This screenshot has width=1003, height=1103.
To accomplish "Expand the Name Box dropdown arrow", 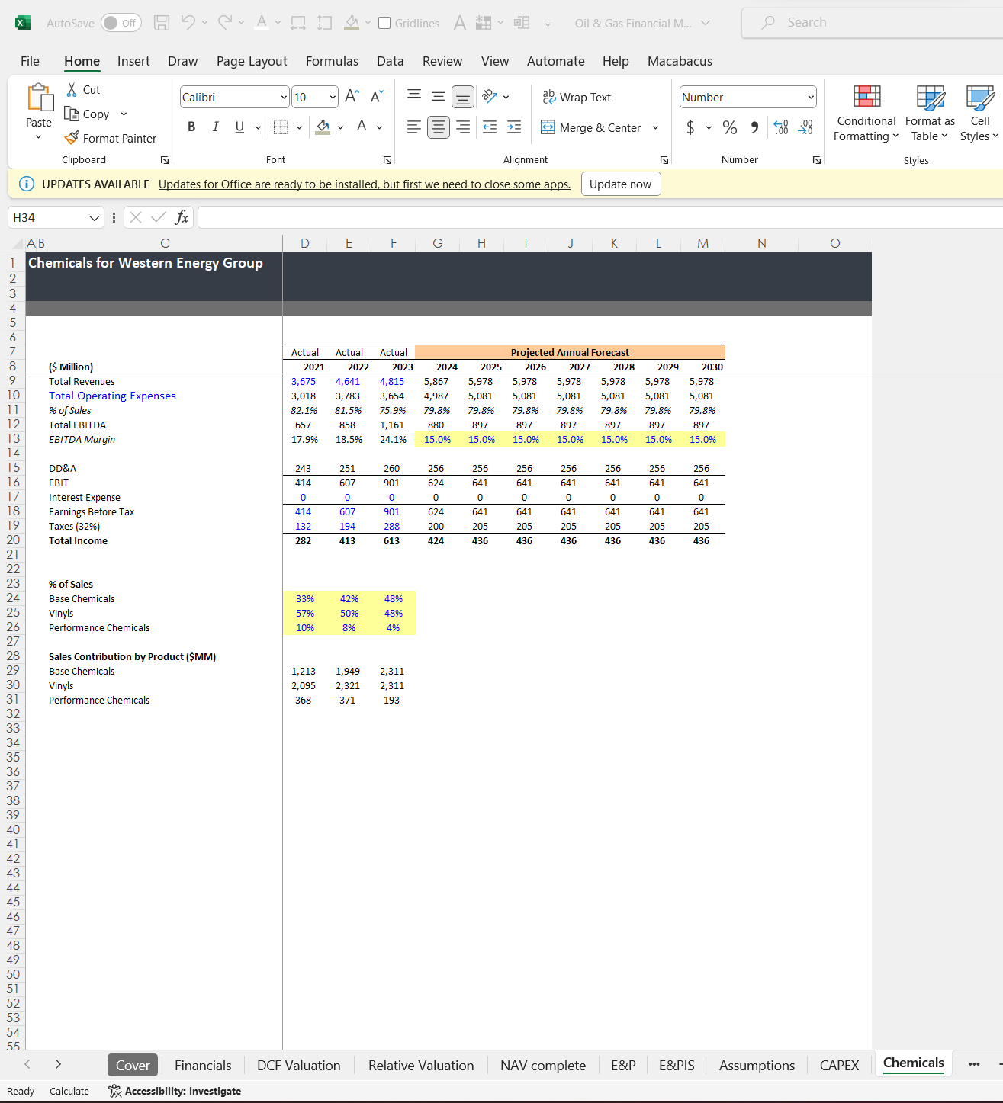I will point(95,218).
